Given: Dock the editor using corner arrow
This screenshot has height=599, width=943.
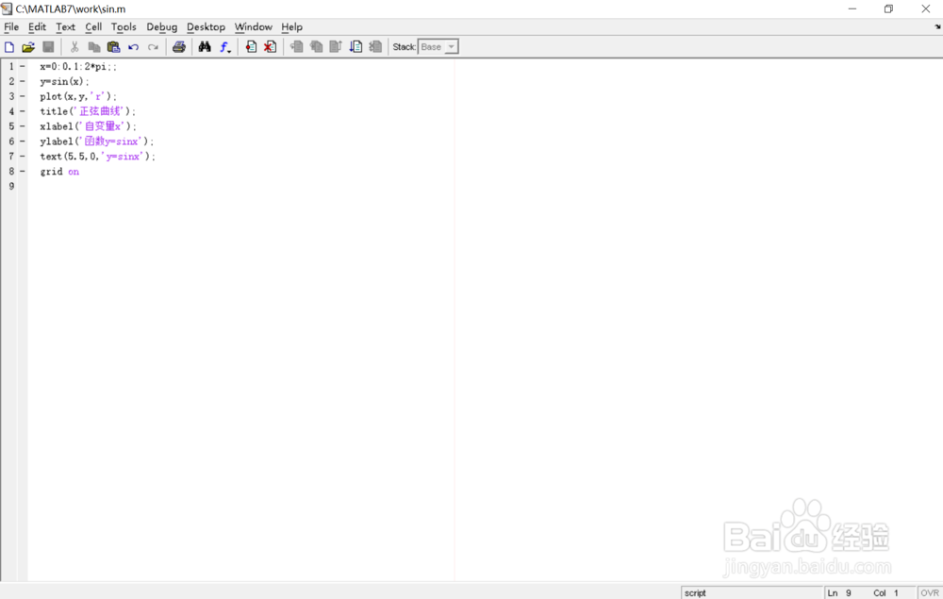Looking at the screenshot, I should [x=937, y=26].
